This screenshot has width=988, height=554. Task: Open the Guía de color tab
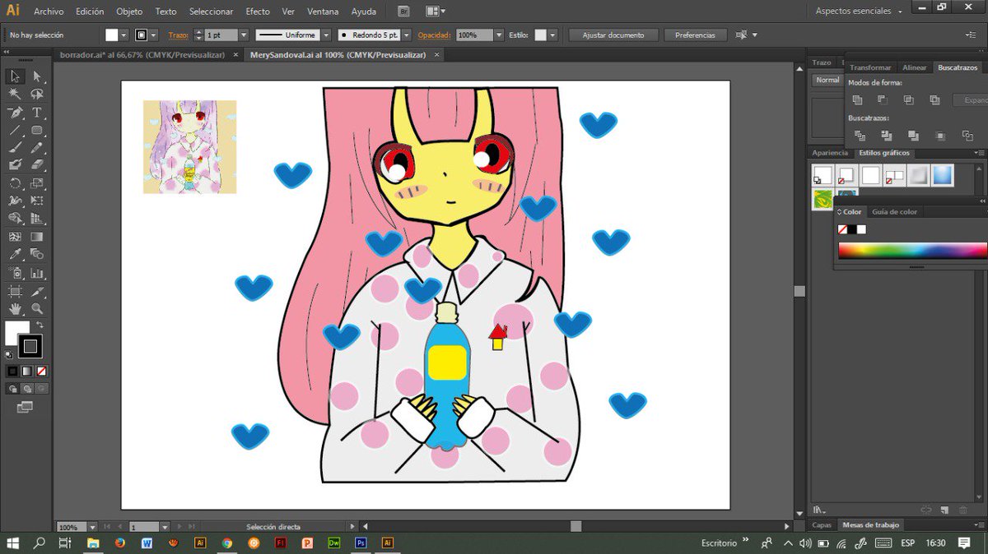[894, 212]
